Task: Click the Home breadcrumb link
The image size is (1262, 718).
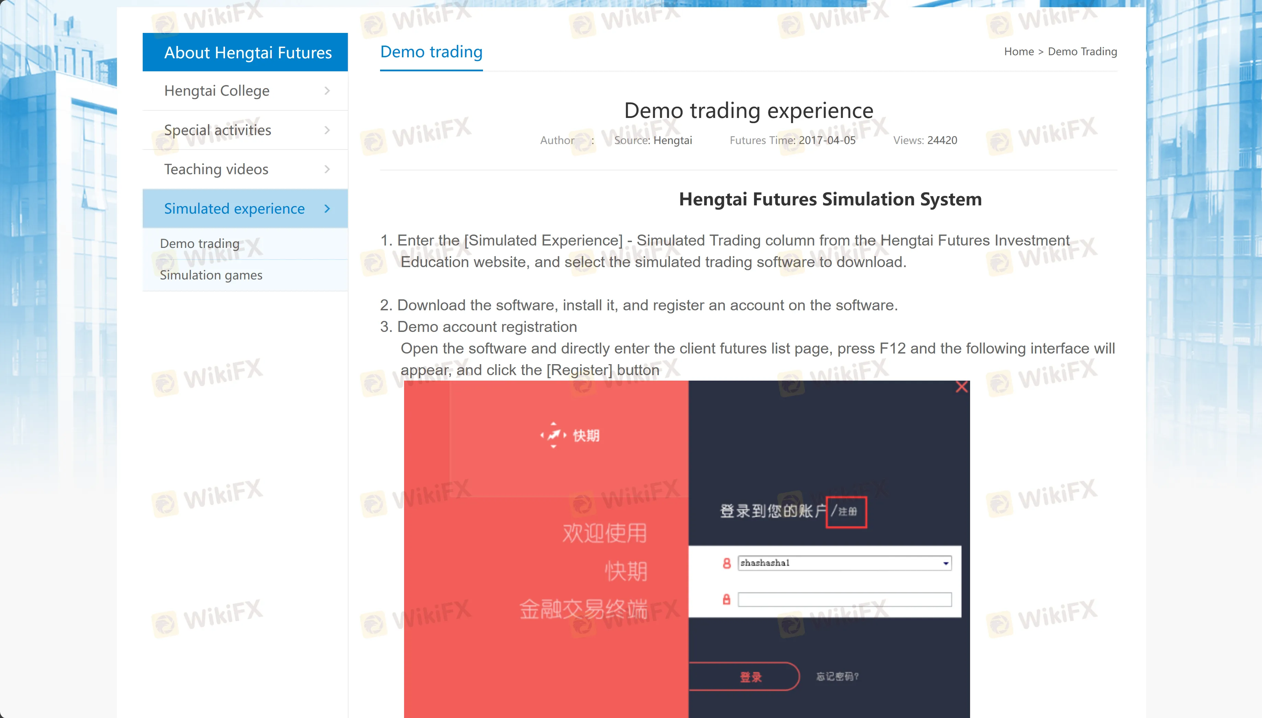Action: [1018, 51]
